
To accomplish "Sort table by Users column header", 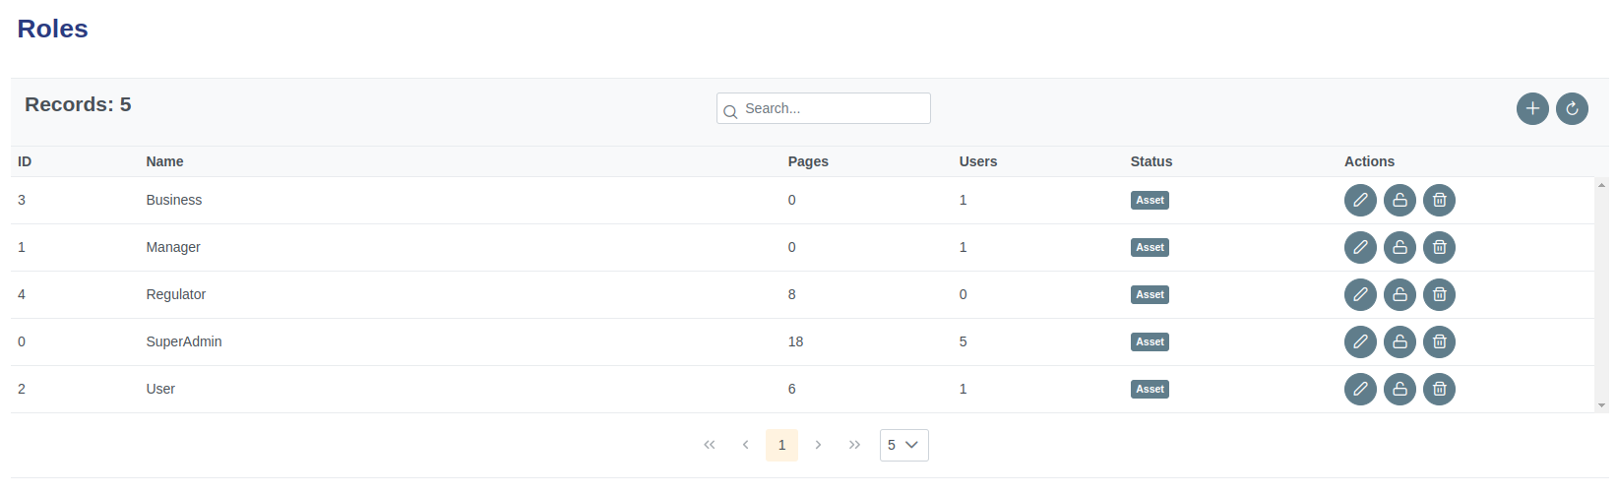I will click(977, 161).
